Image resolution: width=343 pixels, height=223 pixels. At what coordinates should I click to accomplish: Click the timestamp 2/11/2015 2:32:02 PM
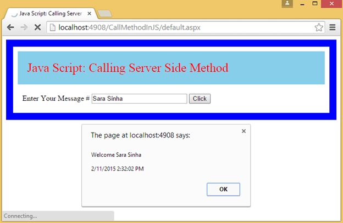118,169
